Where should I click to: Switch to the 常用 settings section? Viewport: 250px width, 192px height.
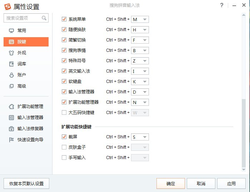coord(26,31)
